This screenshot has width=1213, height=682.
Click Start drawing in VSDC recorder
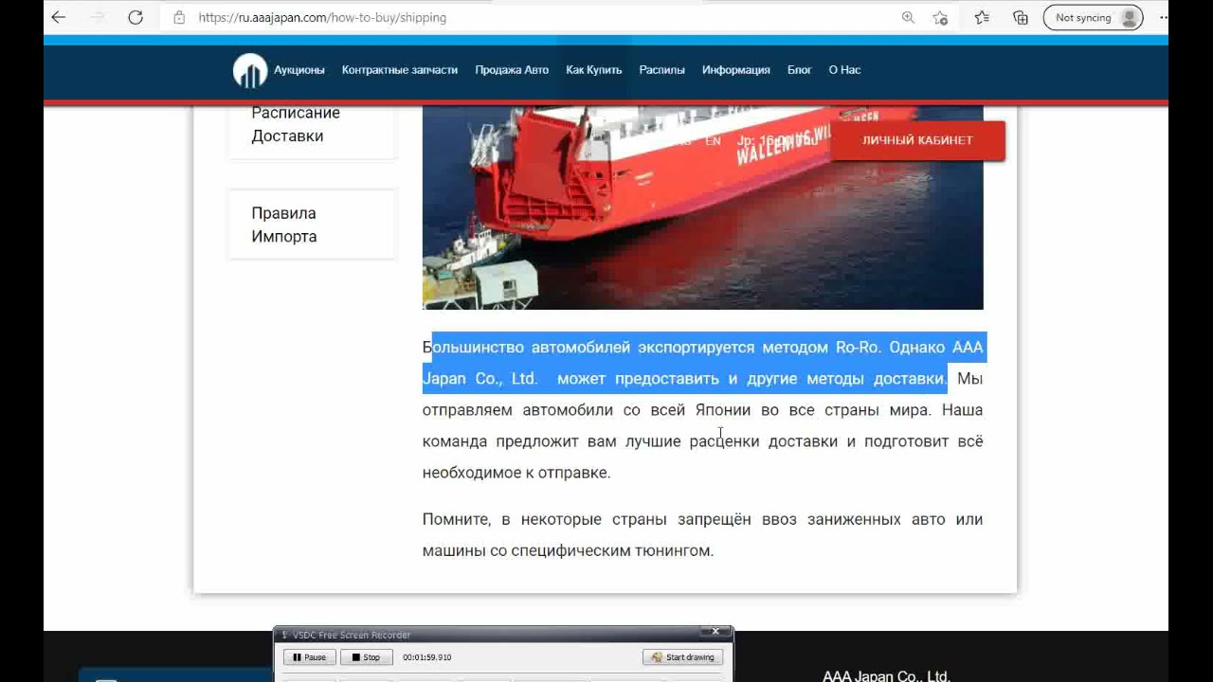click(x=682, y=657)
